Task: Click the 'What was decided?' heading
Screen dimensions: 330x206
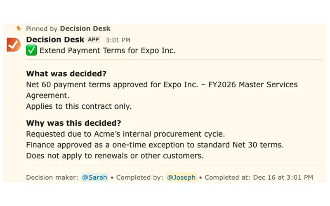Action: [66, 74]
